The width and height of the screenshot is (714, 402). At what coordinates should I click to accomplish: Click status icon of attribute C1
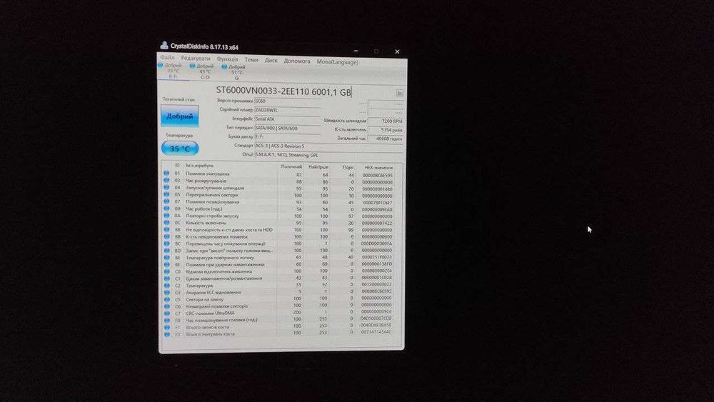coord(166,278)
